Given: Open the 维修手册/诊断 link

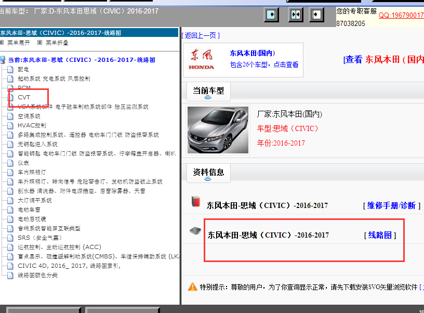Looking at the screenshot, I should pyautogui.click(x=392, y=205).
